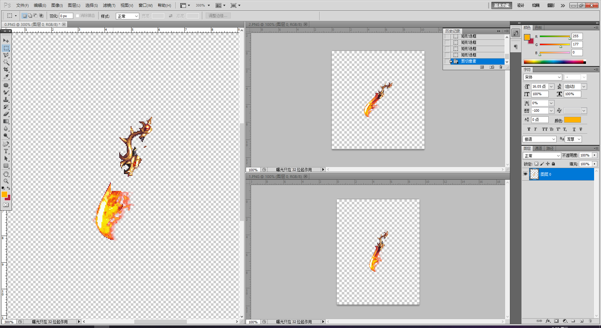
Task: Open the 滤镜 (Filter) menu
Action: 109,5
